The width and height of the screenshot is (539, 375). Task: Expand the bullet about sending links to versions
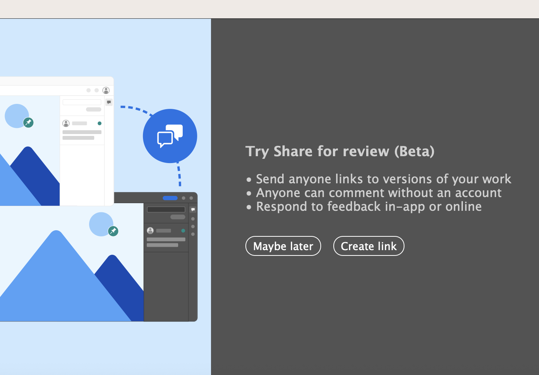pos(383,179)
